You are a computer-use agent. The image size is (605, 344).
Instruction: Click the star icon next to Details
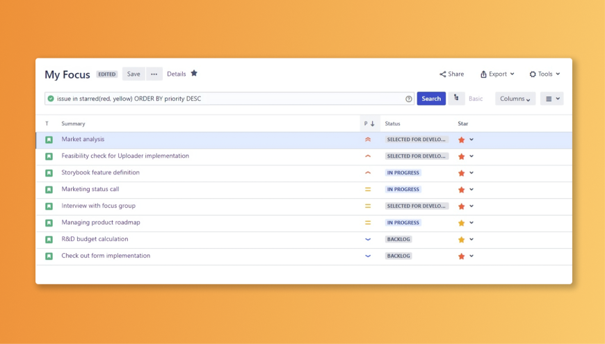click(194, 74)
